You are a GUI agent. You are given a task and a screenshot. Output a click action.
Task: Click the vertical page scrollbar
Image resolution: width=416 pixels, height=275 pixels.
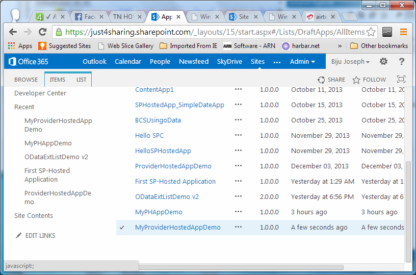click(x=408, y=204)
